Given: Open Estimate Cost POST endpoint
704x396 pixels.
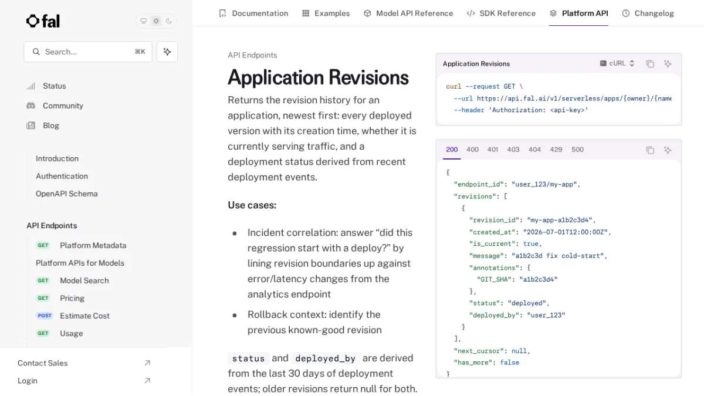Looking at the screenshot, I should (84, 316).
